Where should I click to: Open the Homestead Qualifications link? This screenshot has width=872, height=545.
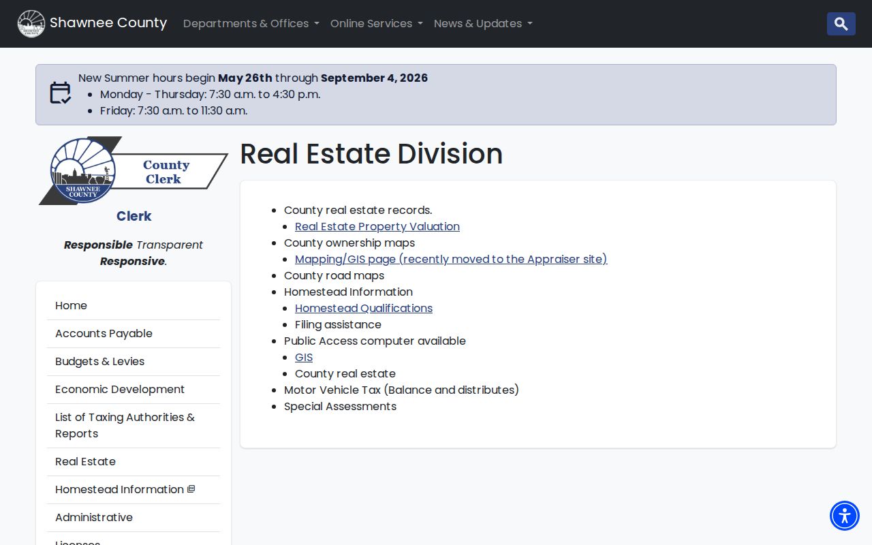tap(364, 308)
